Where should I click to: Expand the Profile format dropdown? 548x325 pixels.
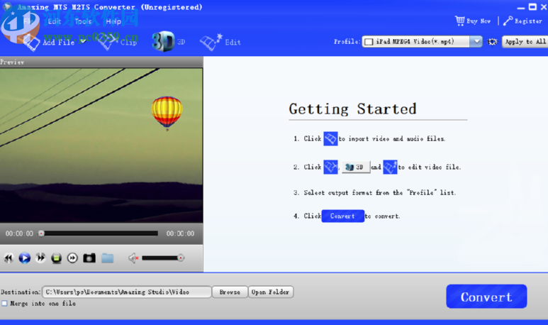point(476,42)
